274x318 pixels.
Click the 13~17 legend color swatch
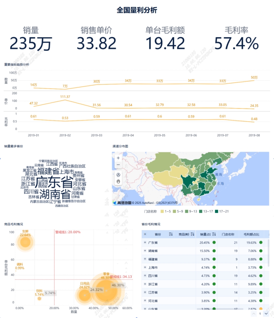coord(200,211)
